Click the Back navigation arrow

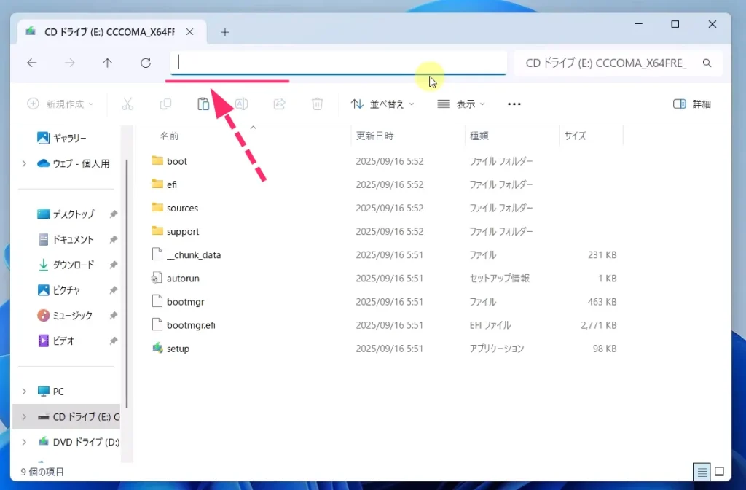[32, 63]
